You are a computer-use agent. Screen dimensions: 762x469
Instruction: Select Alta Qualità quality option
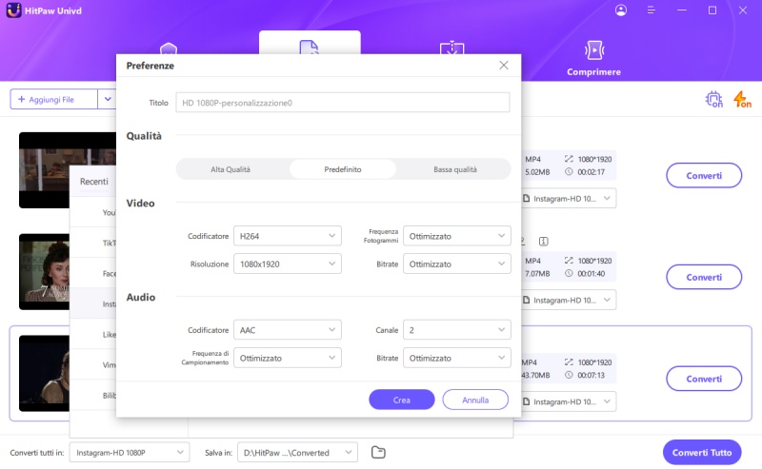pos(231,169)
